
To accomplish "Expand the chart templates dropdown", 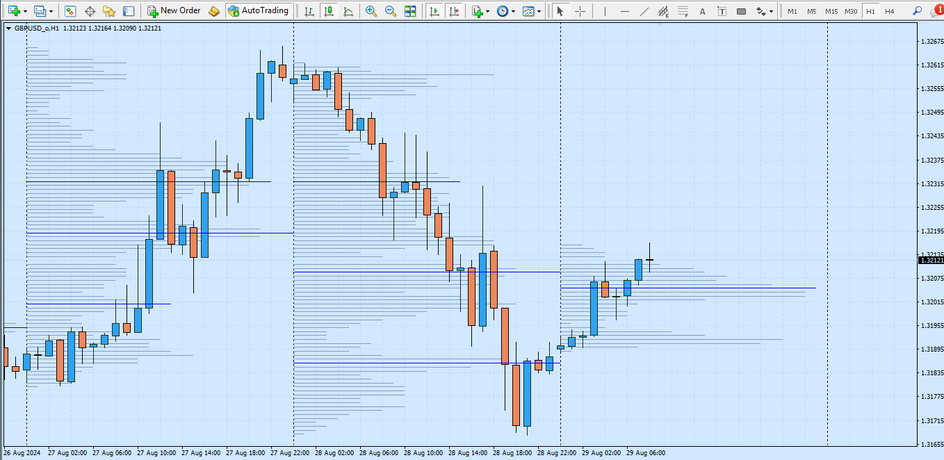I will click(x=540, y=11).
